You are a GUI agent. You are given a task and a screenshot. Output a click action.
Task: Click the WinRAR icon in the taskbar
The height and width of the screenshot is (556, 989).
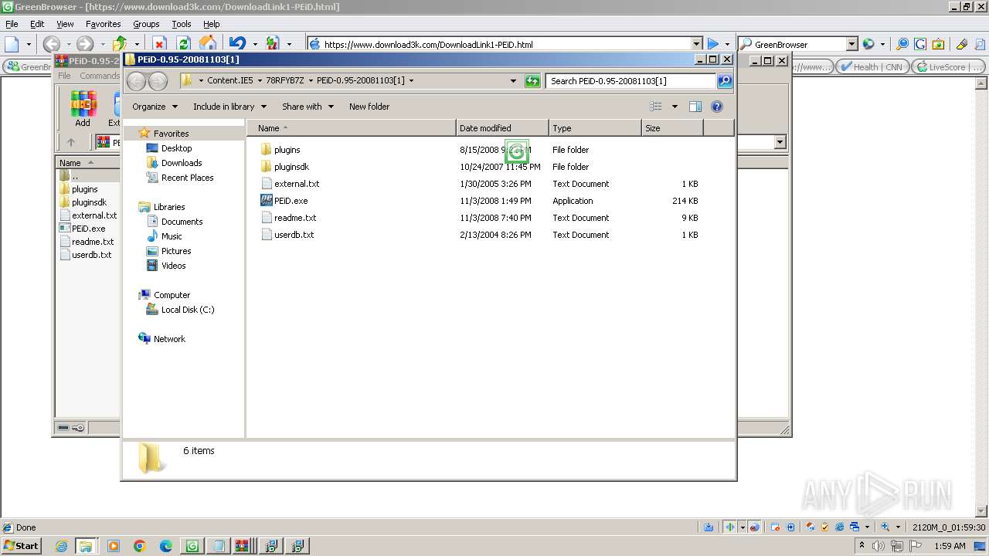click(241, 546)
